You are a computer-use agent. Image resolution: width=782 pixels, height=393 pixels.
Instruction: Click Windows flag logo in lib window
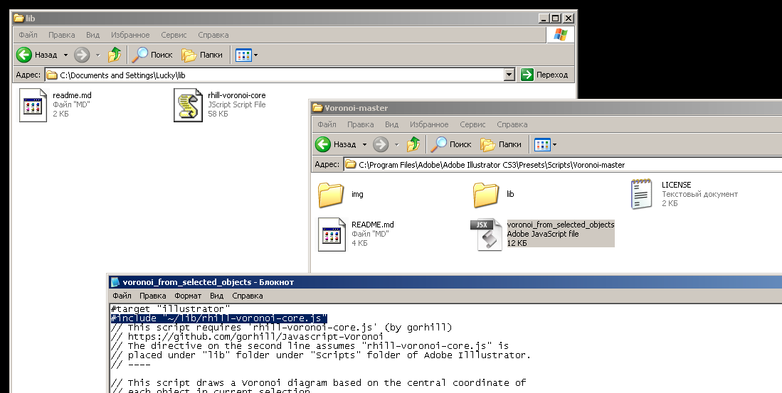560,35
